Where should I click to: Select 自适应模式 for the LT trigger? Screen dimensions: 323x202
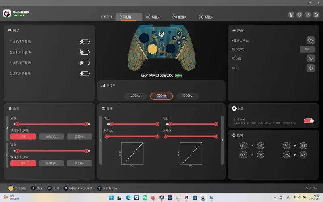(x=51, y=137)
